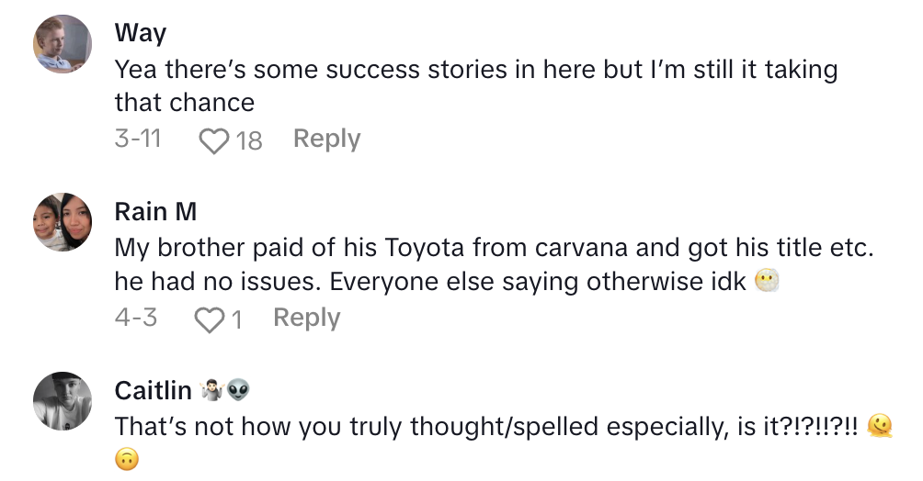Image resolution: width=923 pixels, height=481 pixels.
Task: Click the 18 likes count on Way's comment
Action: (248, 140)
